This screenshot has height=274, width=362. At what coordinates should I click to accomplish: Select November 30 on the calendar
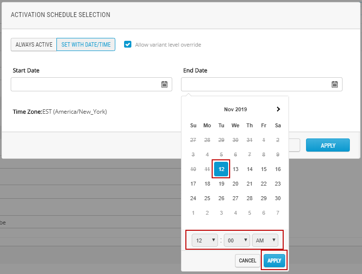click(278, 198)
